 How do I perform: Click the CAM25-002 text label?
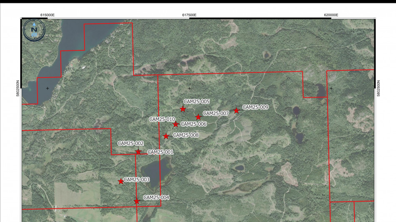(131, 144)
